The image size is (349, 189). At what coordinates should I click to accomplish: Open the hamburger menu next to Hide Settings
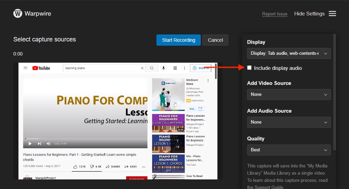(332, 14)
